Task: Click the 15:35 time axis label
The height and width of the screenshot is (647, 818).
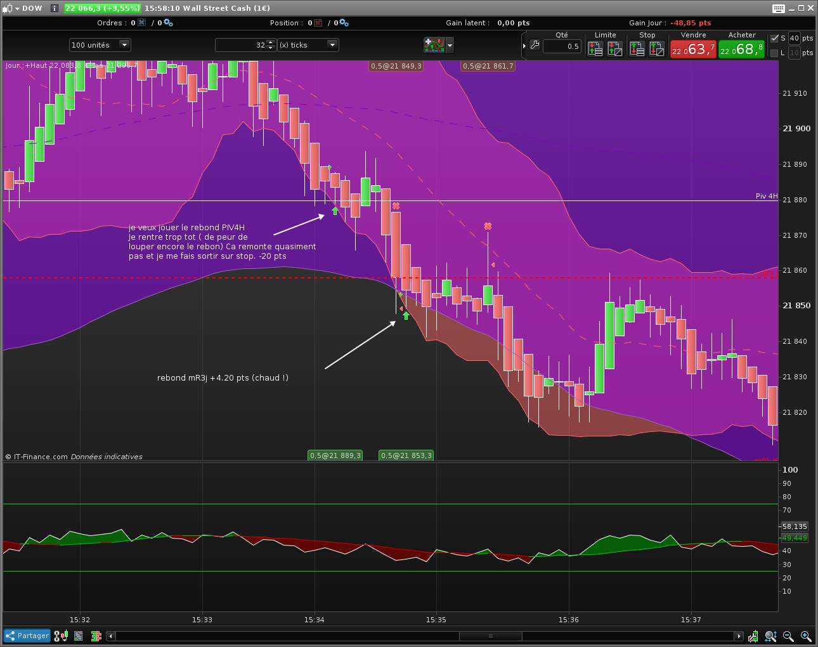Action: (436, 620)
